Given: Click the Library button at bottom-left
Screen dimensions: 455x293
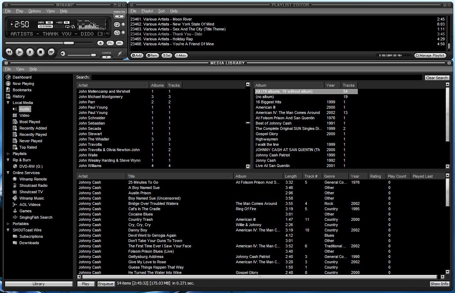Looking at the screenshot, I should [x=38, y=284].
